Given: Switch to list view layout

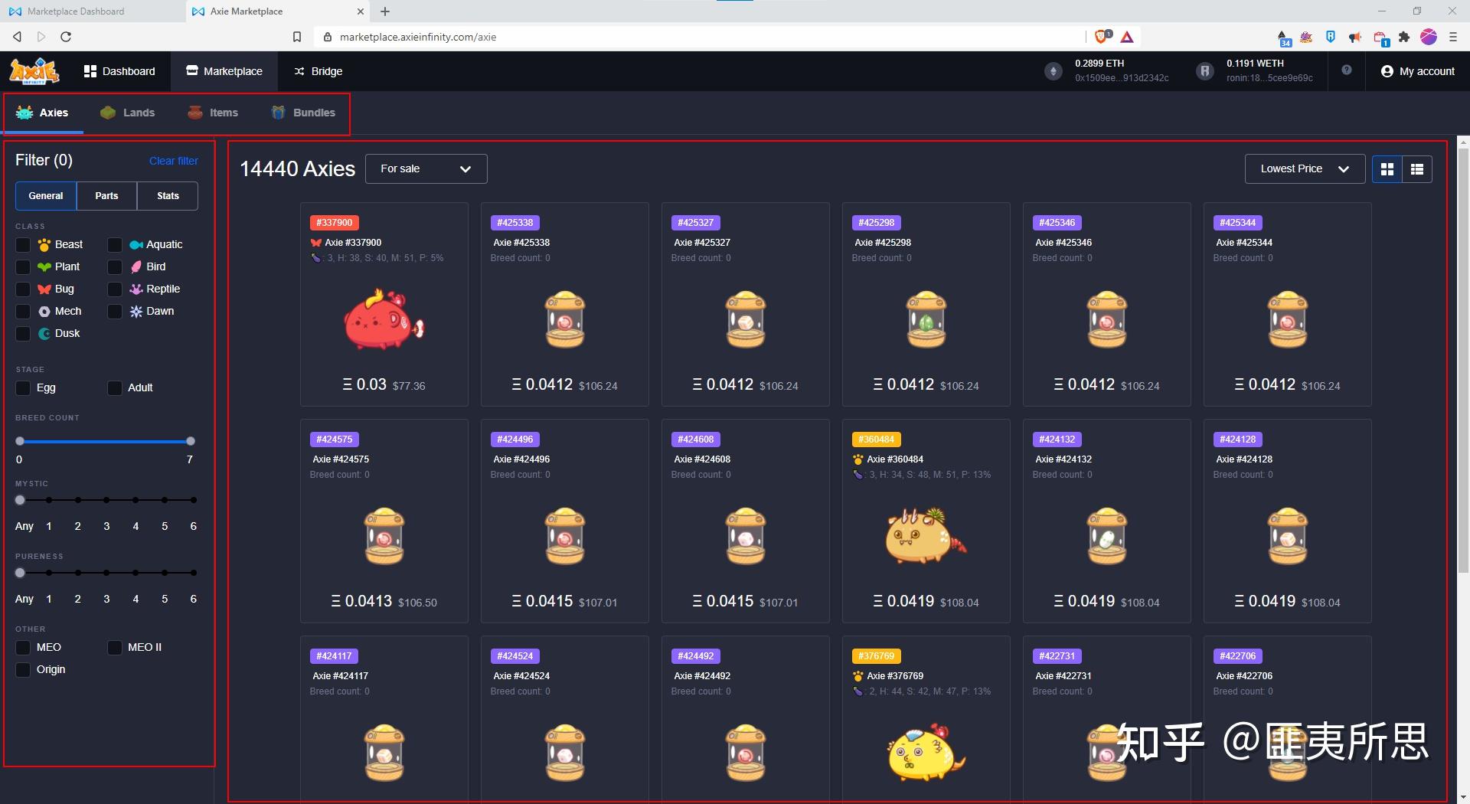Looking at the screenshot, I should pyautogui.click(x=1416, y=168).
